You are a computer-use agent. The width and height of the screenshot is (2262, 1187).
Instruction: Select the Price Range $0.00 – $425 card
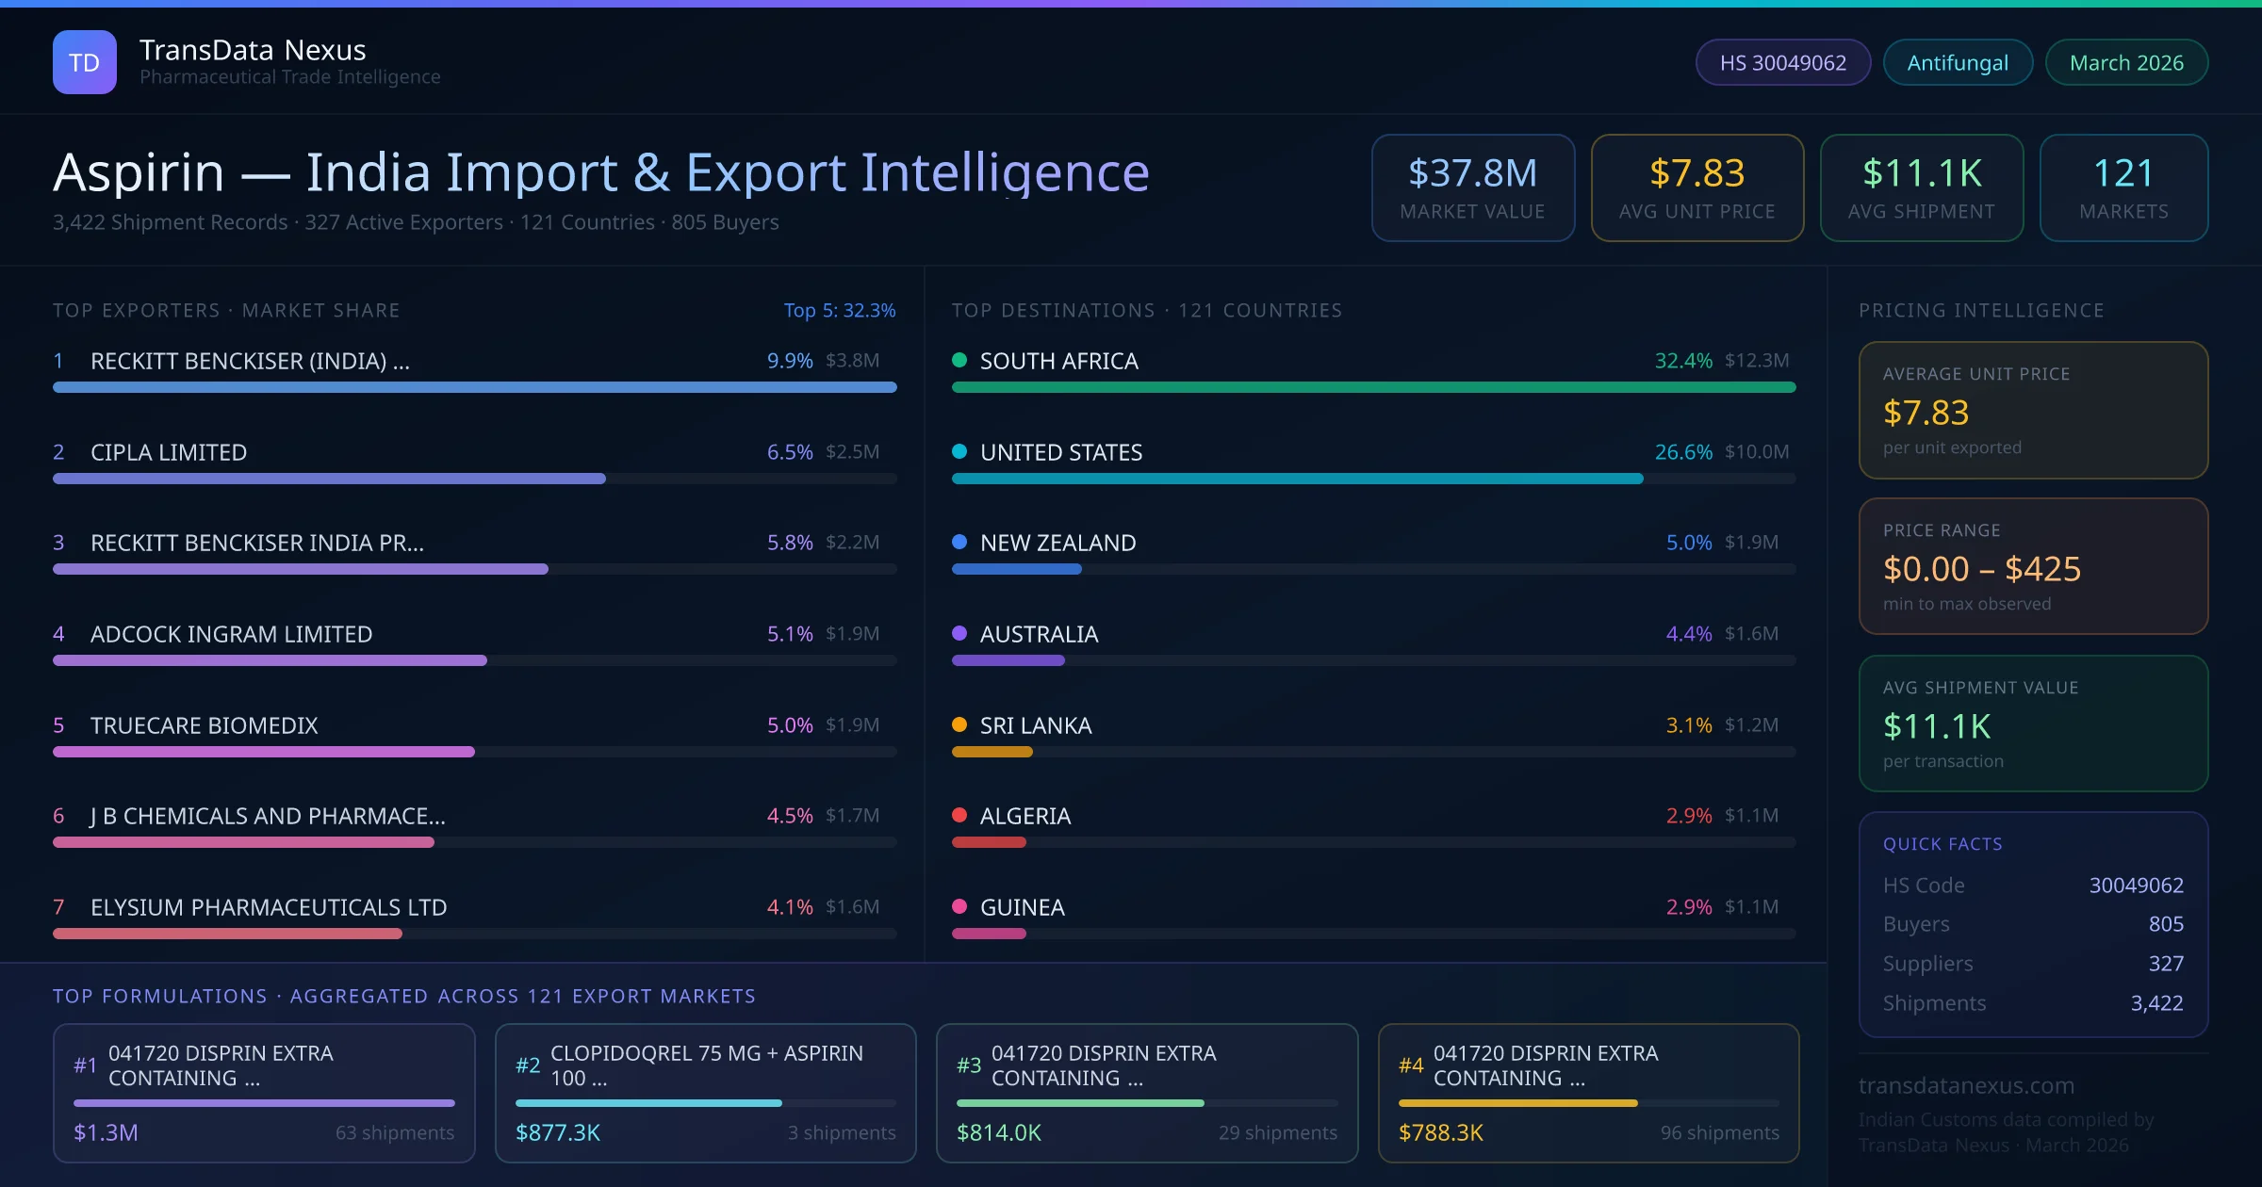coord(2032,566)
